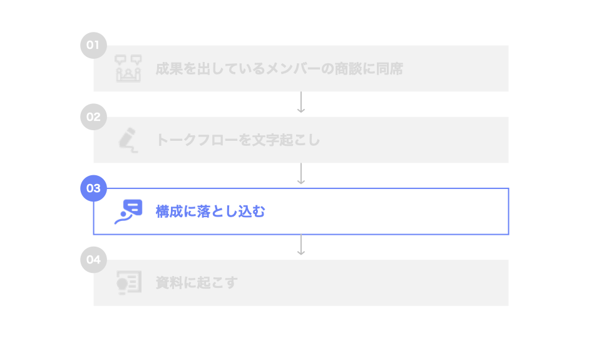Click the 成果を出しているメンバーの商談に同席 label
This screenshot has height=338, width=601.
coord(279,69)
